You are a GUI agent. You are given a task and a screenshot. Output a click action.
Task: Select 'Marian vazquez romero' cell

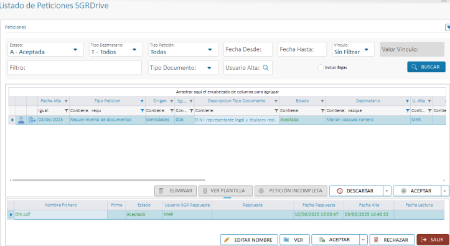368,120
